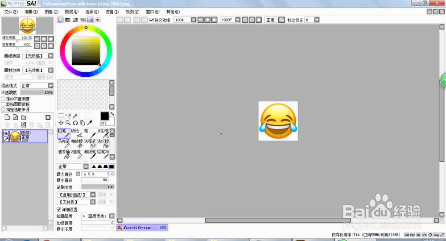
Task: Switch to face-with-tear document tab
Action: coord(142,228)
